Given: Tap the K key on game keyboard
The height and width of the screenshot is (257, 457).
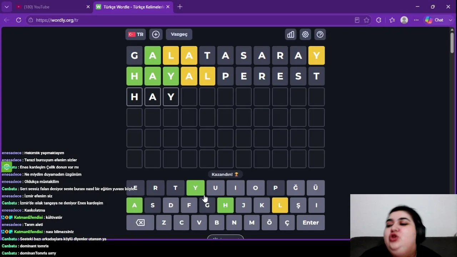Looking at the screenshot, I should coord(262,205).
